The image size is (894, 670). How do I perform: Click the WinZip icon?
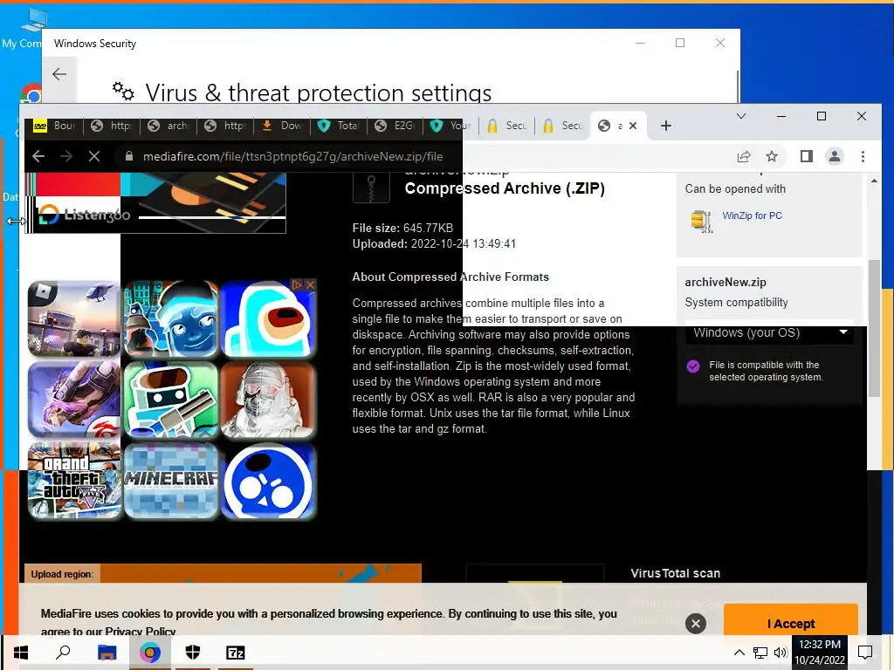click(x=701, y=221)
